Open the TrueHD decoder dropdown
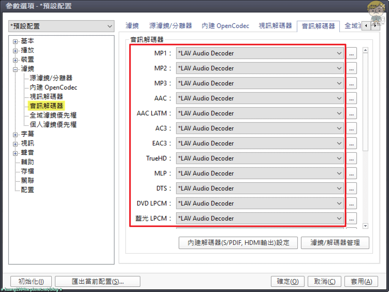 pos(260,158)
